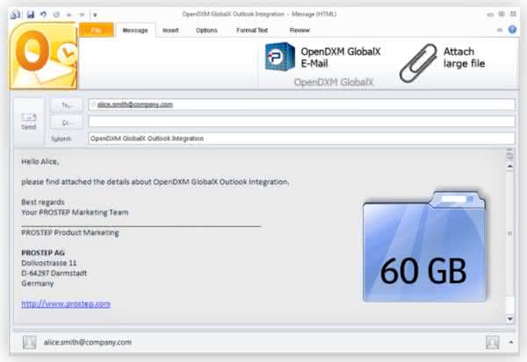Expand the people pane with bottom-right arrow

coord(511,342)
